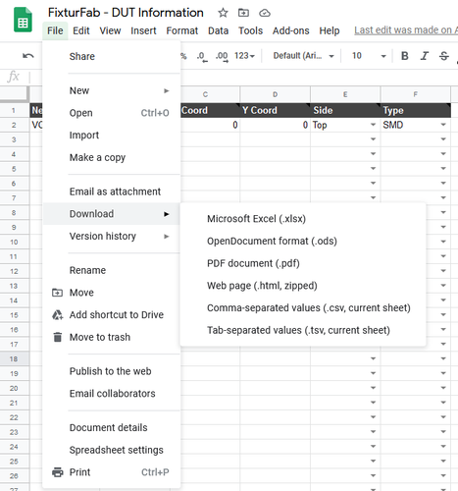This screenshot has height=491, width=458.
Task: Open the Tools menu
Action: tap(250, 30)
